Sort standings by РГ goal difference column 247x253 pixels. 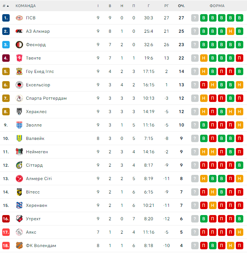point(166,6)
